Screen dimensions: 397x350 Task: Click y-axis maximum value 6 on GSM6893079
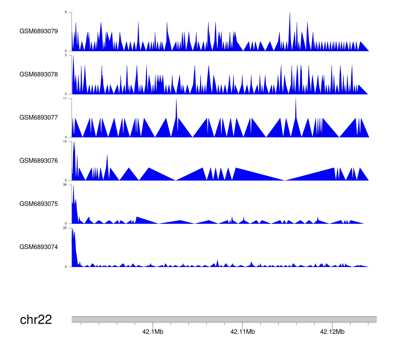coord(66,12)
